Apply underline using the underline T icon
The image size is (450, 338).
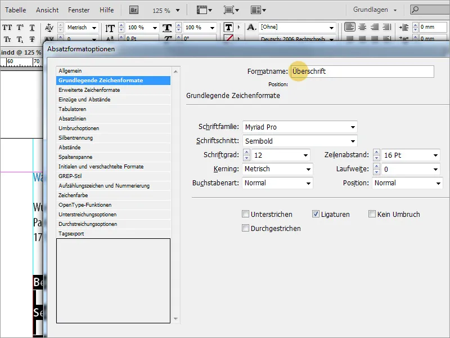[x=32, y=28]
